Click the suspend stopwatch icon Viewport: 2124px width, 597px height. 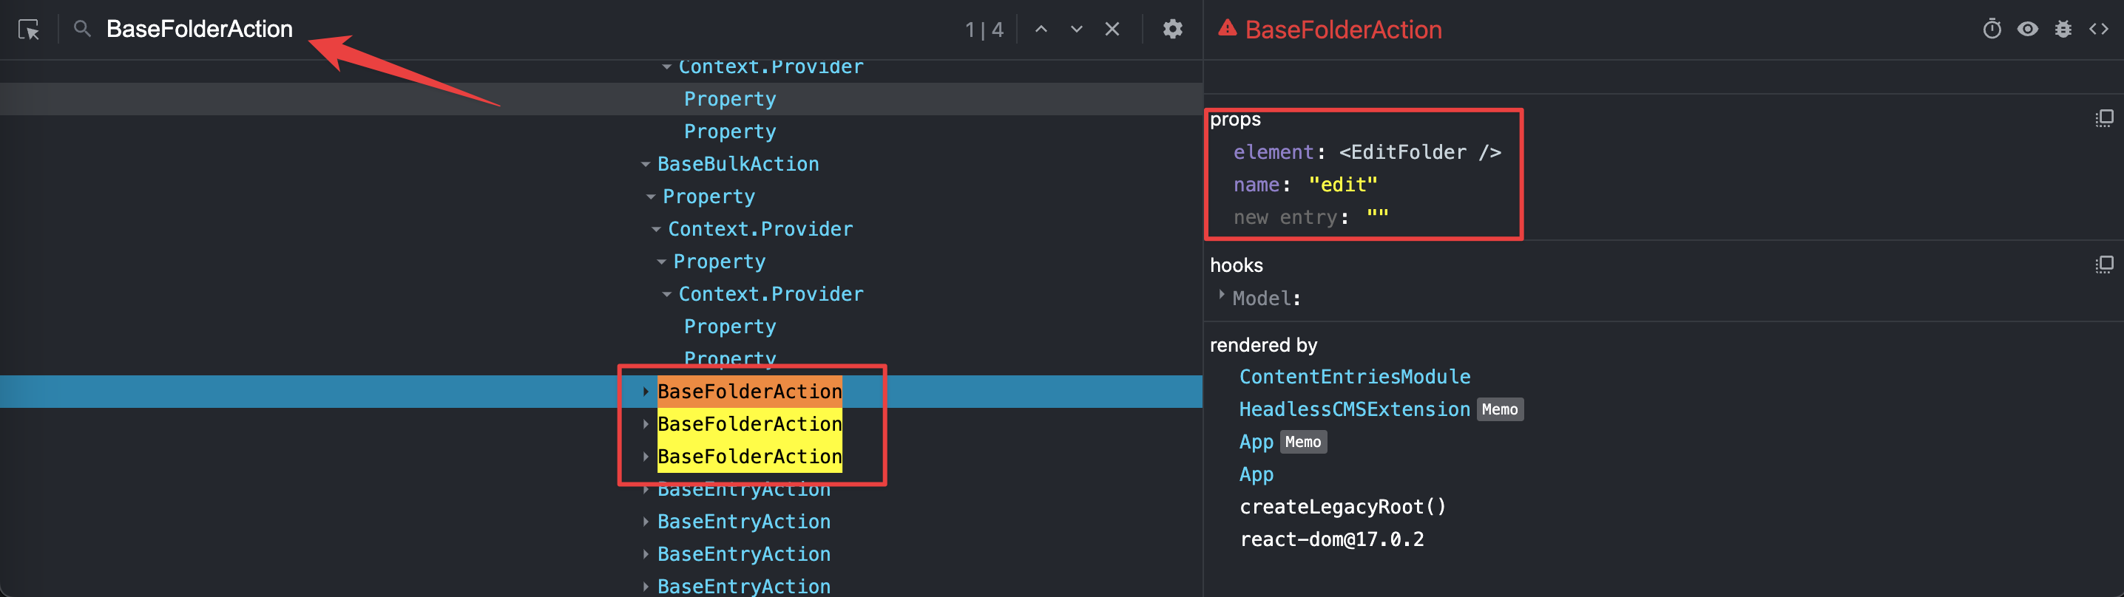(x=1991, y=30)
